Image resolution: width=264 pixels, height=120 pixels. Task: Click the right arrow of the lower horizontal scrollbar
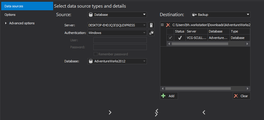tap(248, 88)
